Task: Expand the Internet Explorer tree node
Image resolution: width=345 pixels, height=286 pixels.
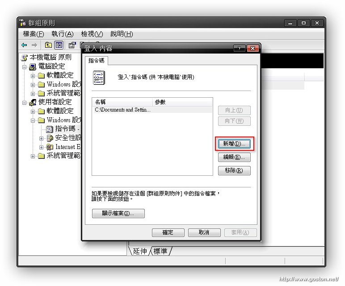Action: pyautogui.click(x=41, y=147)
